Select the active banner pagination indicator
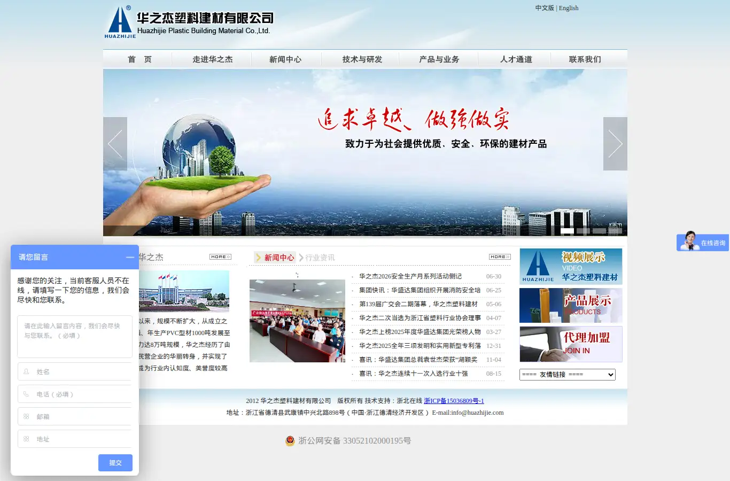The height and width of the screenshot is (481, 730). 567,231
